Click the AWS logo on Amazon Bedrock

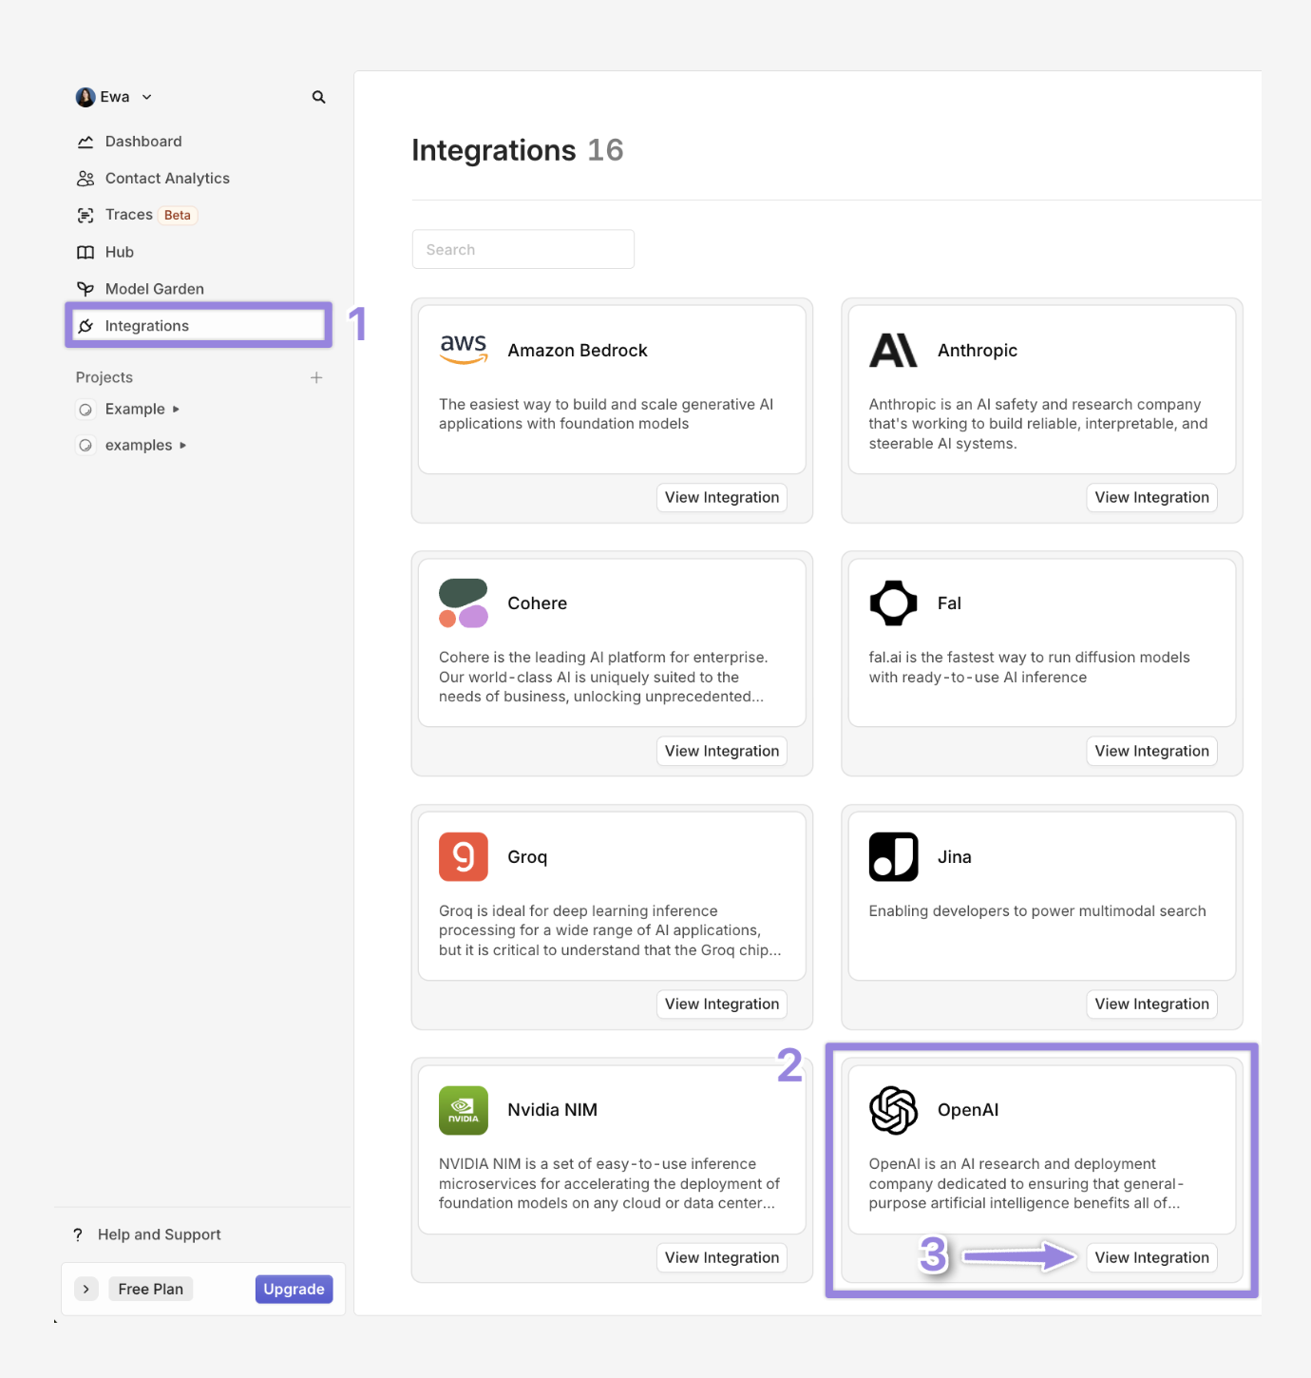coord(464,350)
